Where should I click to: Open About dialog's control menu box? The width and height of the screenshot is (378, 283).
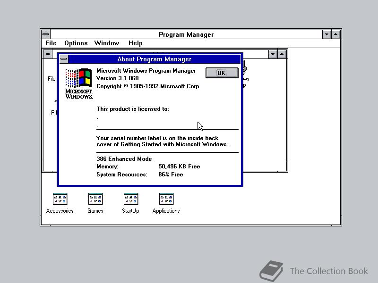[x=64, y=59]
